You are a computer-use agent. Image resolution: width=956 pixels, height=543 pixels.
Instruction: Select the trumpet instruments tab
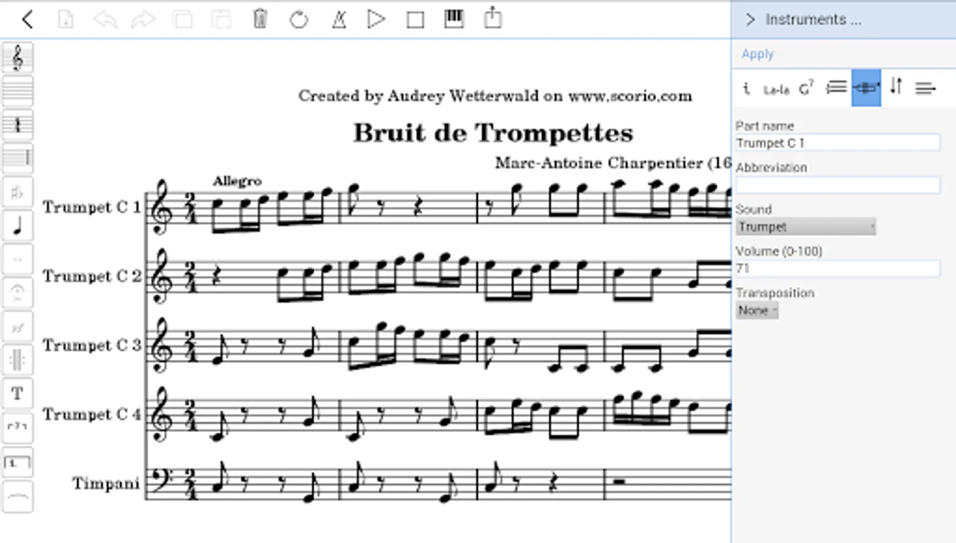866,88
